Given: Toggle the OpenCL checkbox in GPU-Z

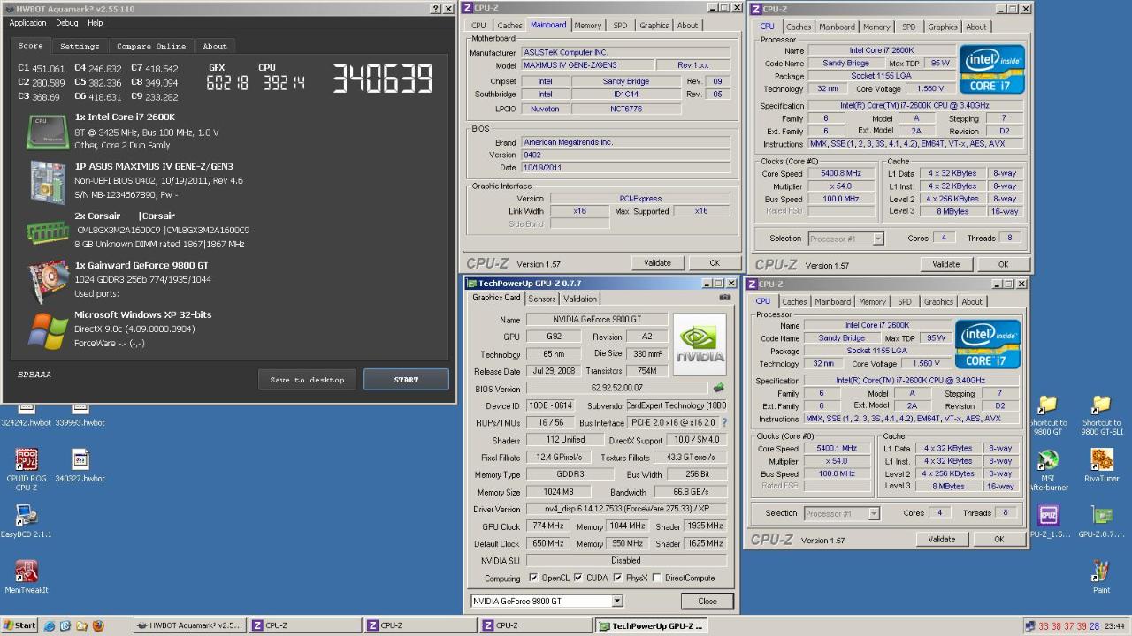Looking at the screenshot, I should 532,578.
